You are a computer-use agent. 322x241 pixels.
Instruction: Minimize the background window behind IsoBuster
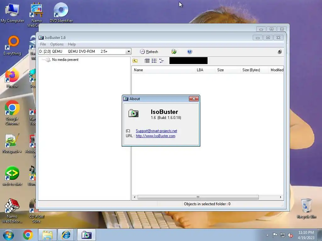[x=261, y=29]
